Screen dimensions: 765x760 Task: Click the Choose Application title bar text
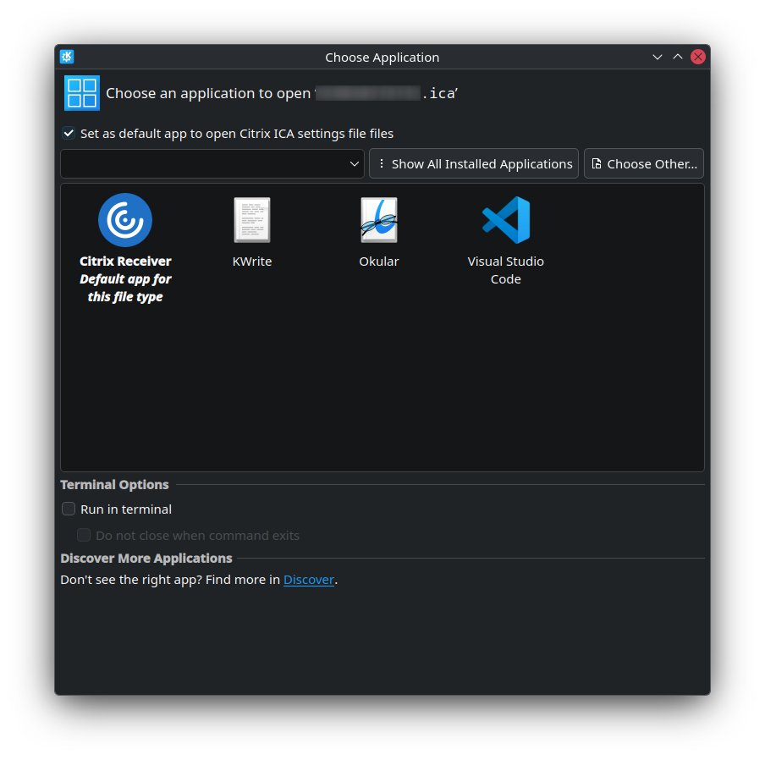(382, 58)
